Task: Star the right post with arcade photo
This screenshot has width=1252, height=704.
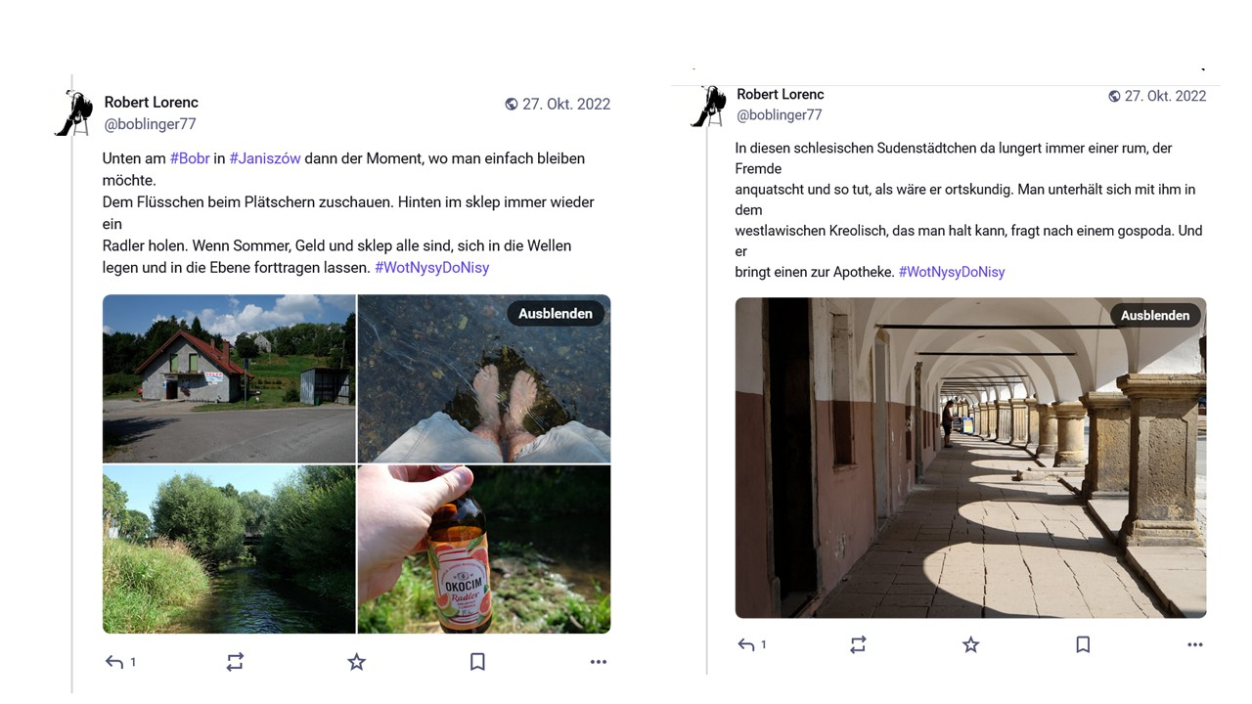Action: click(970, 644)
